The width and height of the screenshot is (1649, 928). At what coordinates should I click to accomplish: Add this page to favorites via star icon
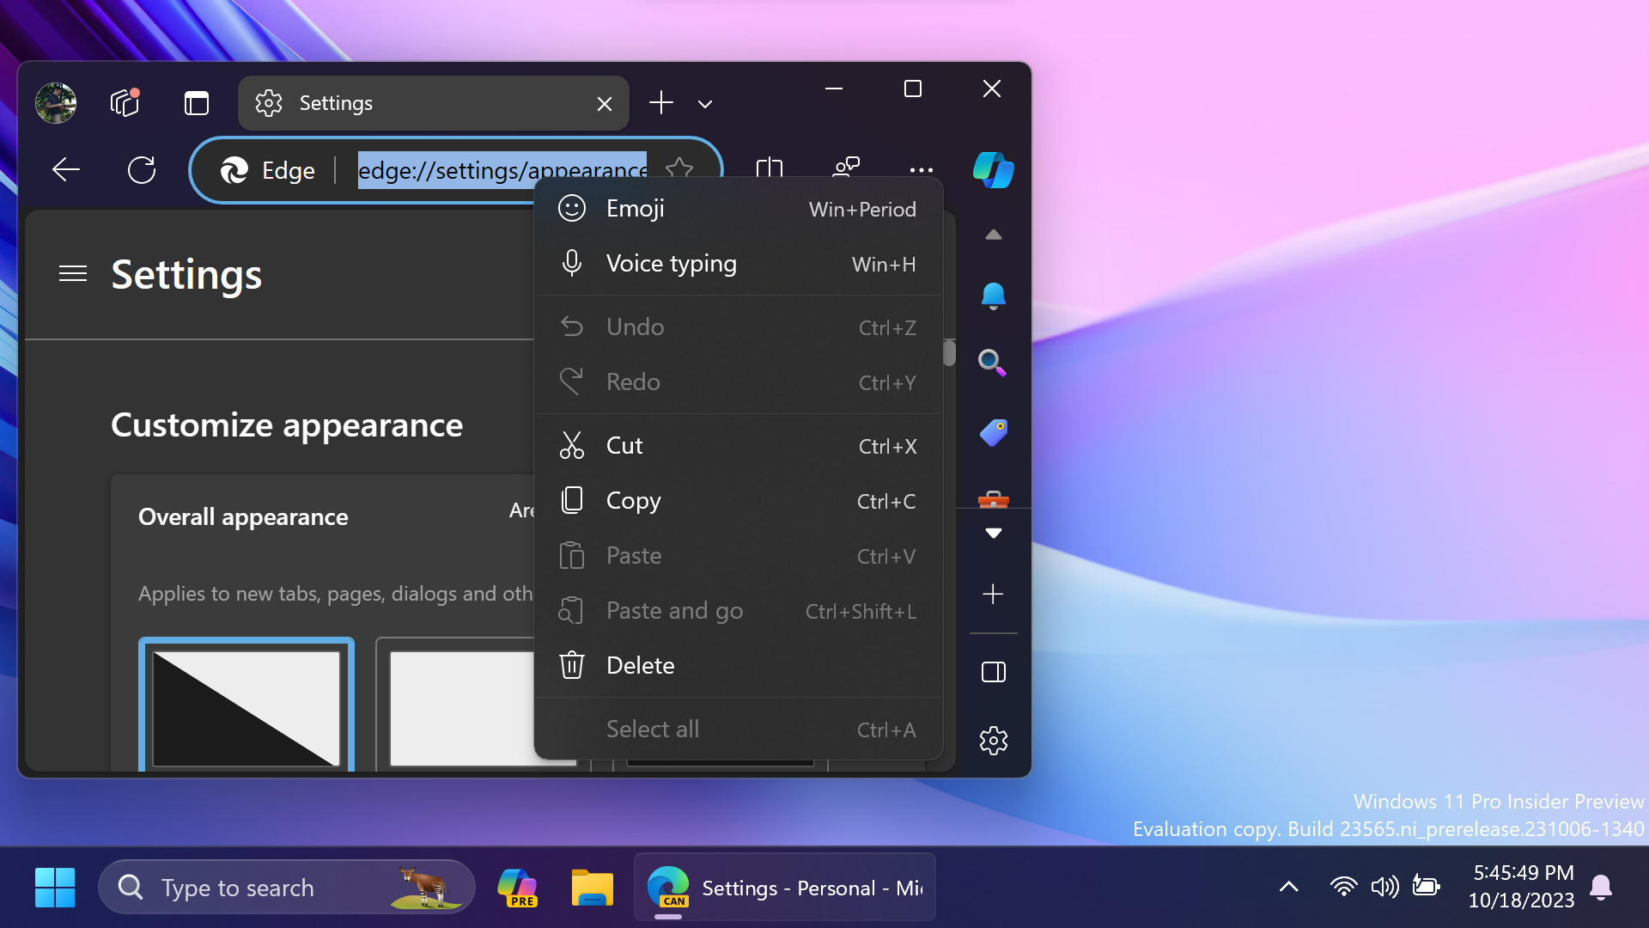click(679, 169)
